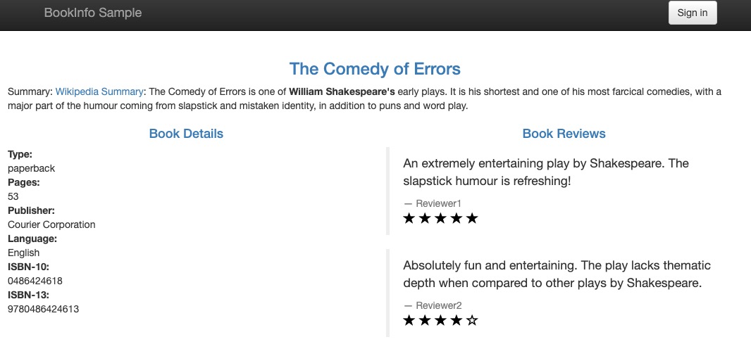
Task: Open the Wikipedia Summary link
Action: tap(99, 92)
